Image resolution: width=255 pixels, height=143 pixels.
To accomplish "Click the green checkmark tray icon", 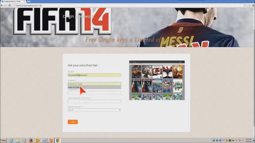I will pos(233,140).
